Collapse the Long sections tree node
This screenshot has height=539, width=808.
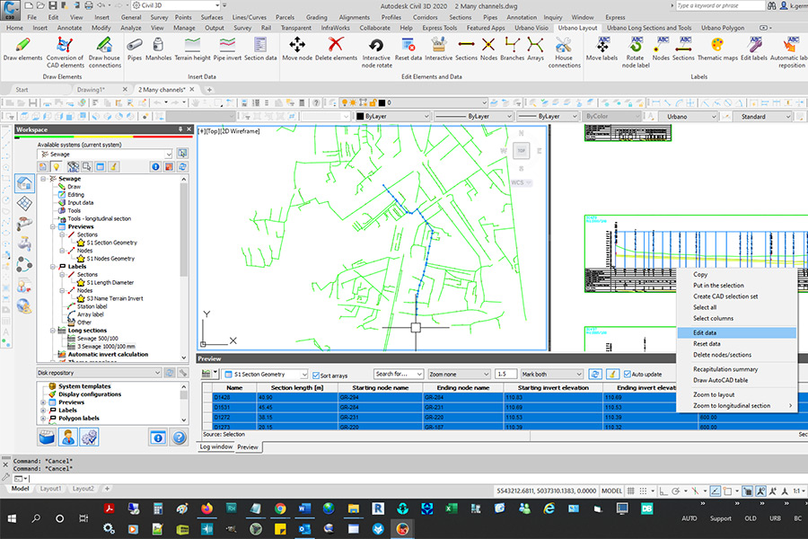click(53, 331)
